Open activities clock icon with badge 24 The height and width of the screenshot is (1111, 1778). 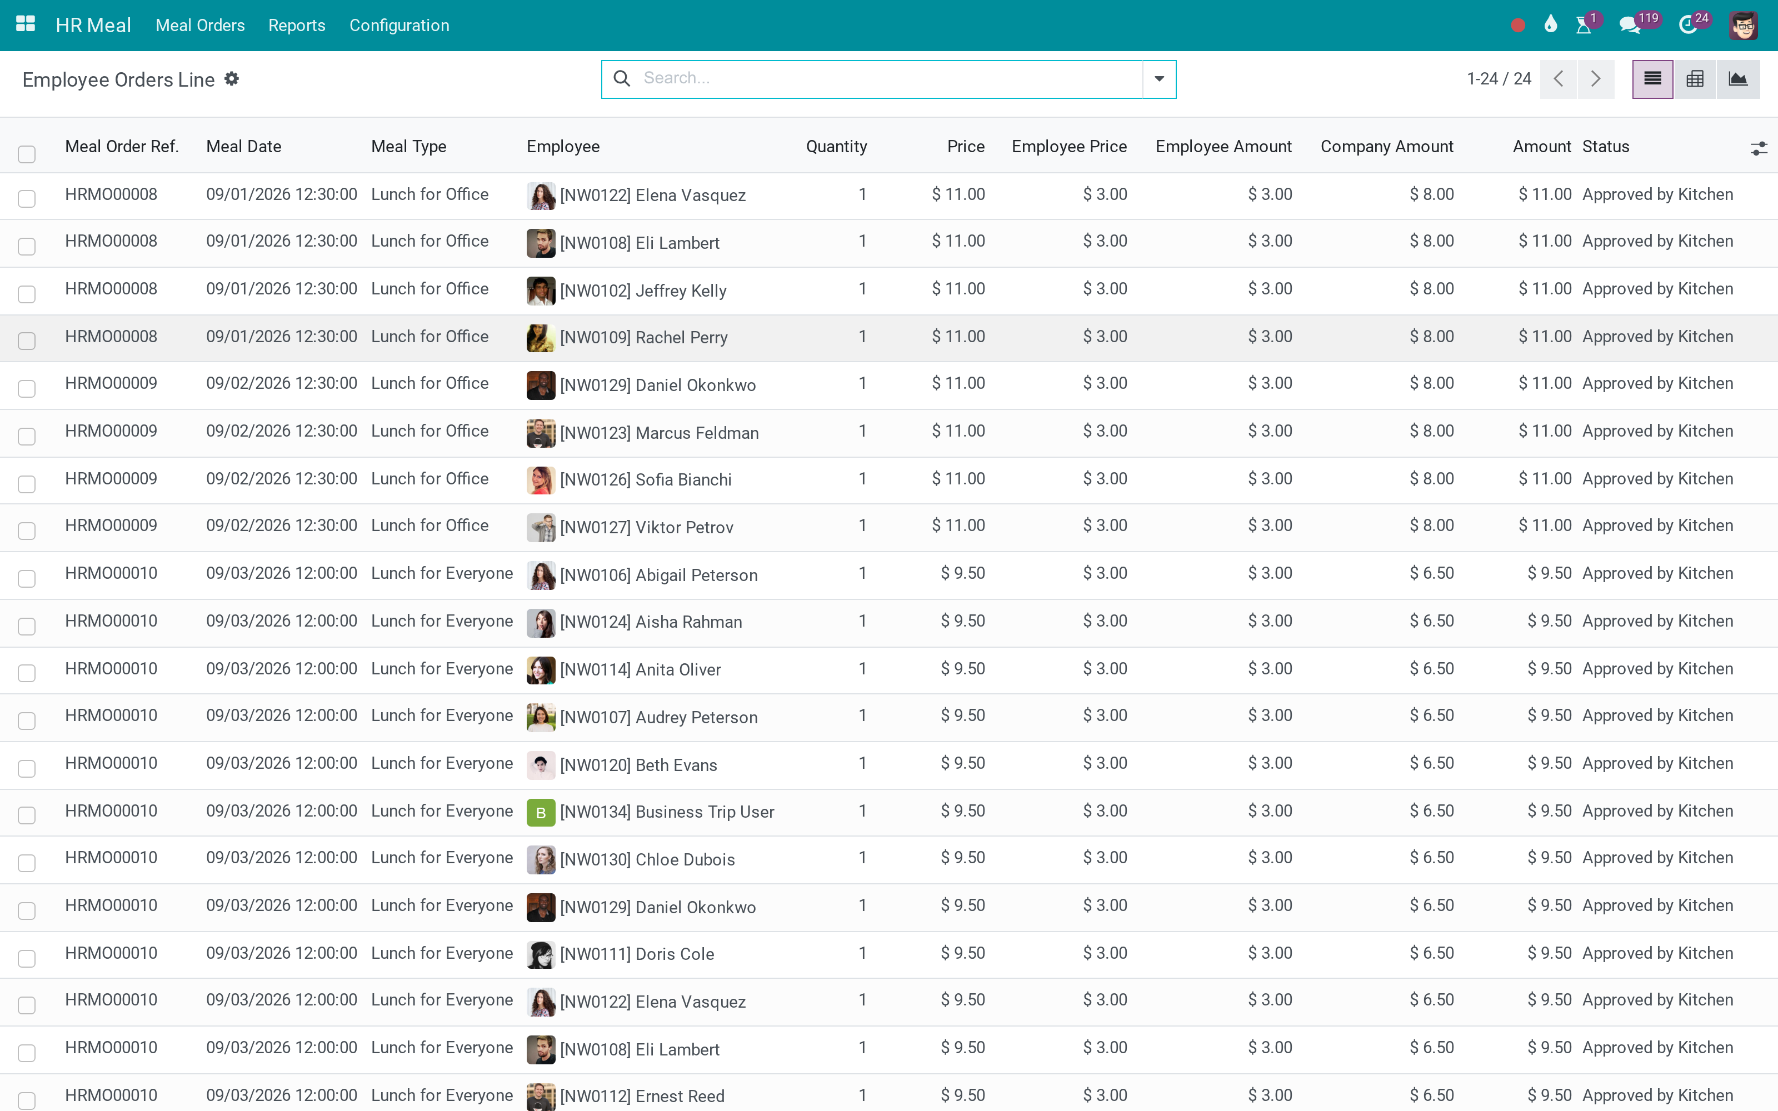(x=1689, y=26)
